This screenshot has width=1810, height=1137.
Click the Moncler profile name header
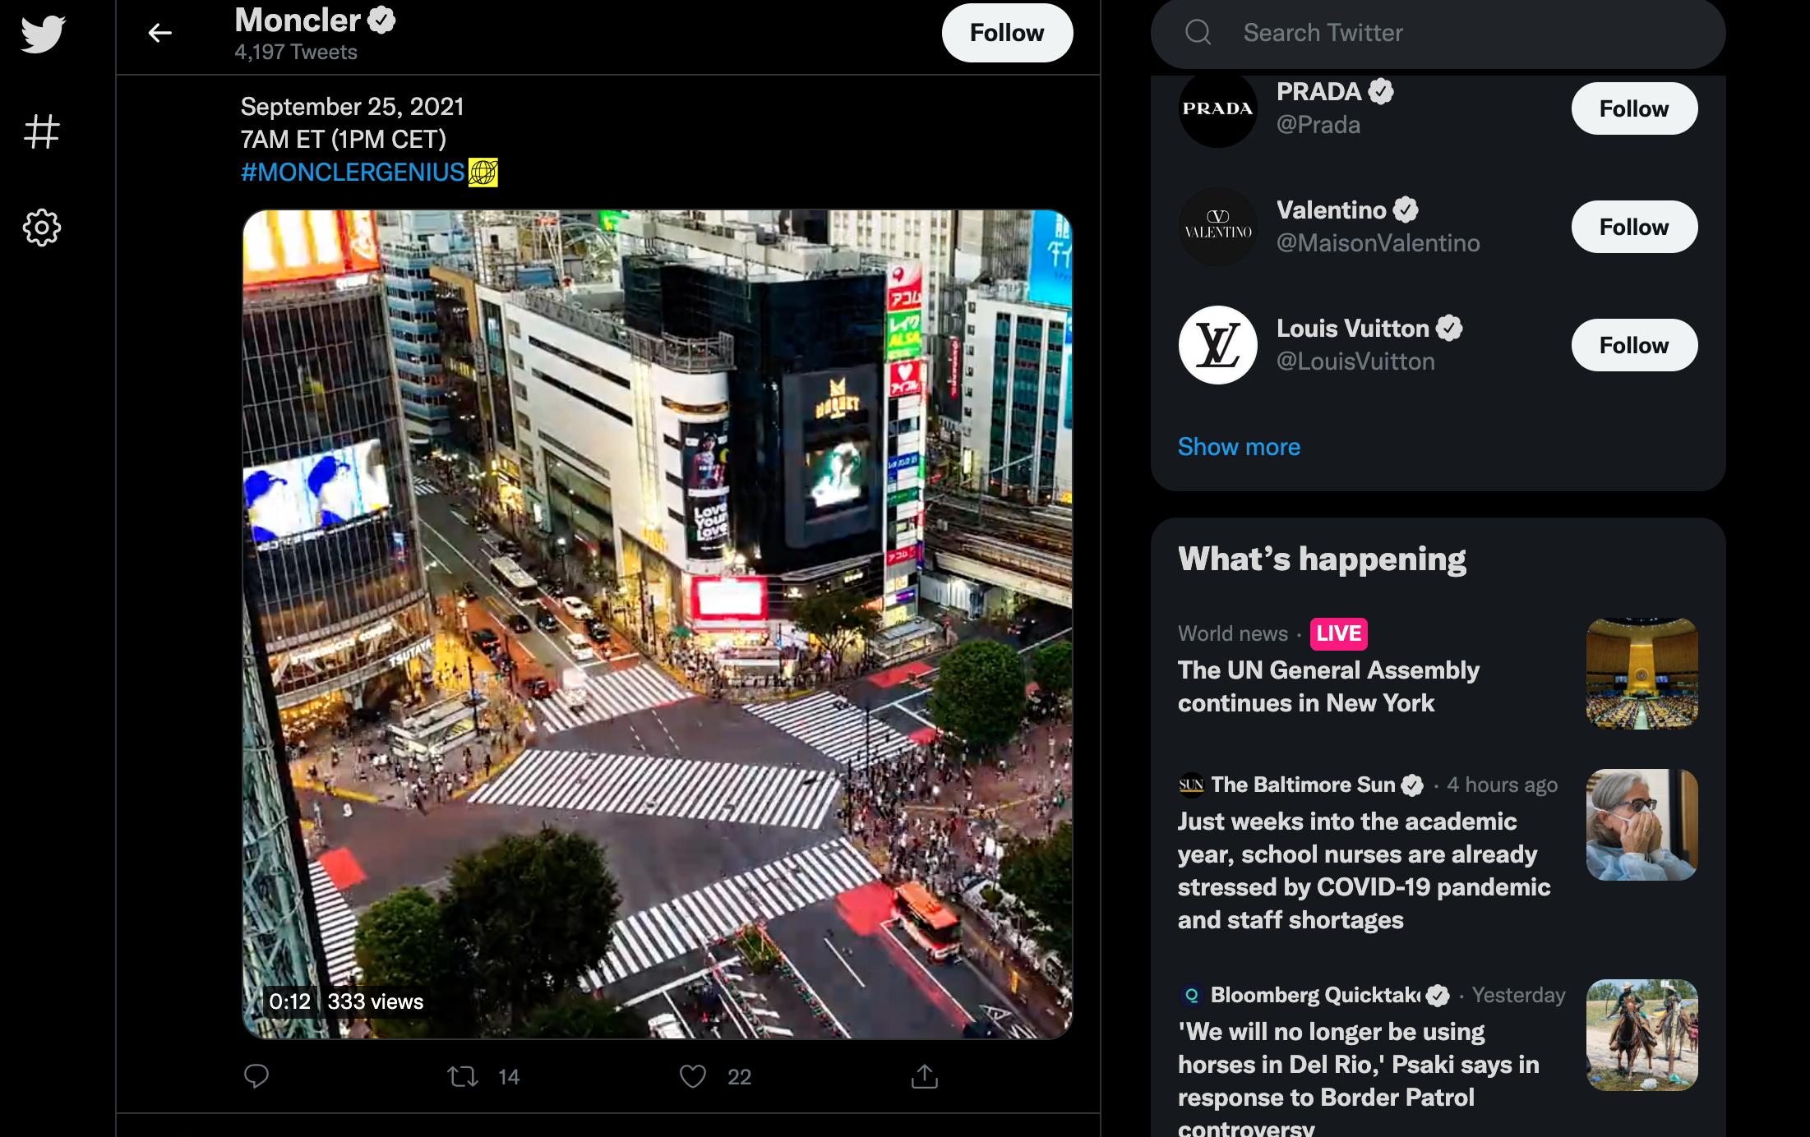pos(298,20)
